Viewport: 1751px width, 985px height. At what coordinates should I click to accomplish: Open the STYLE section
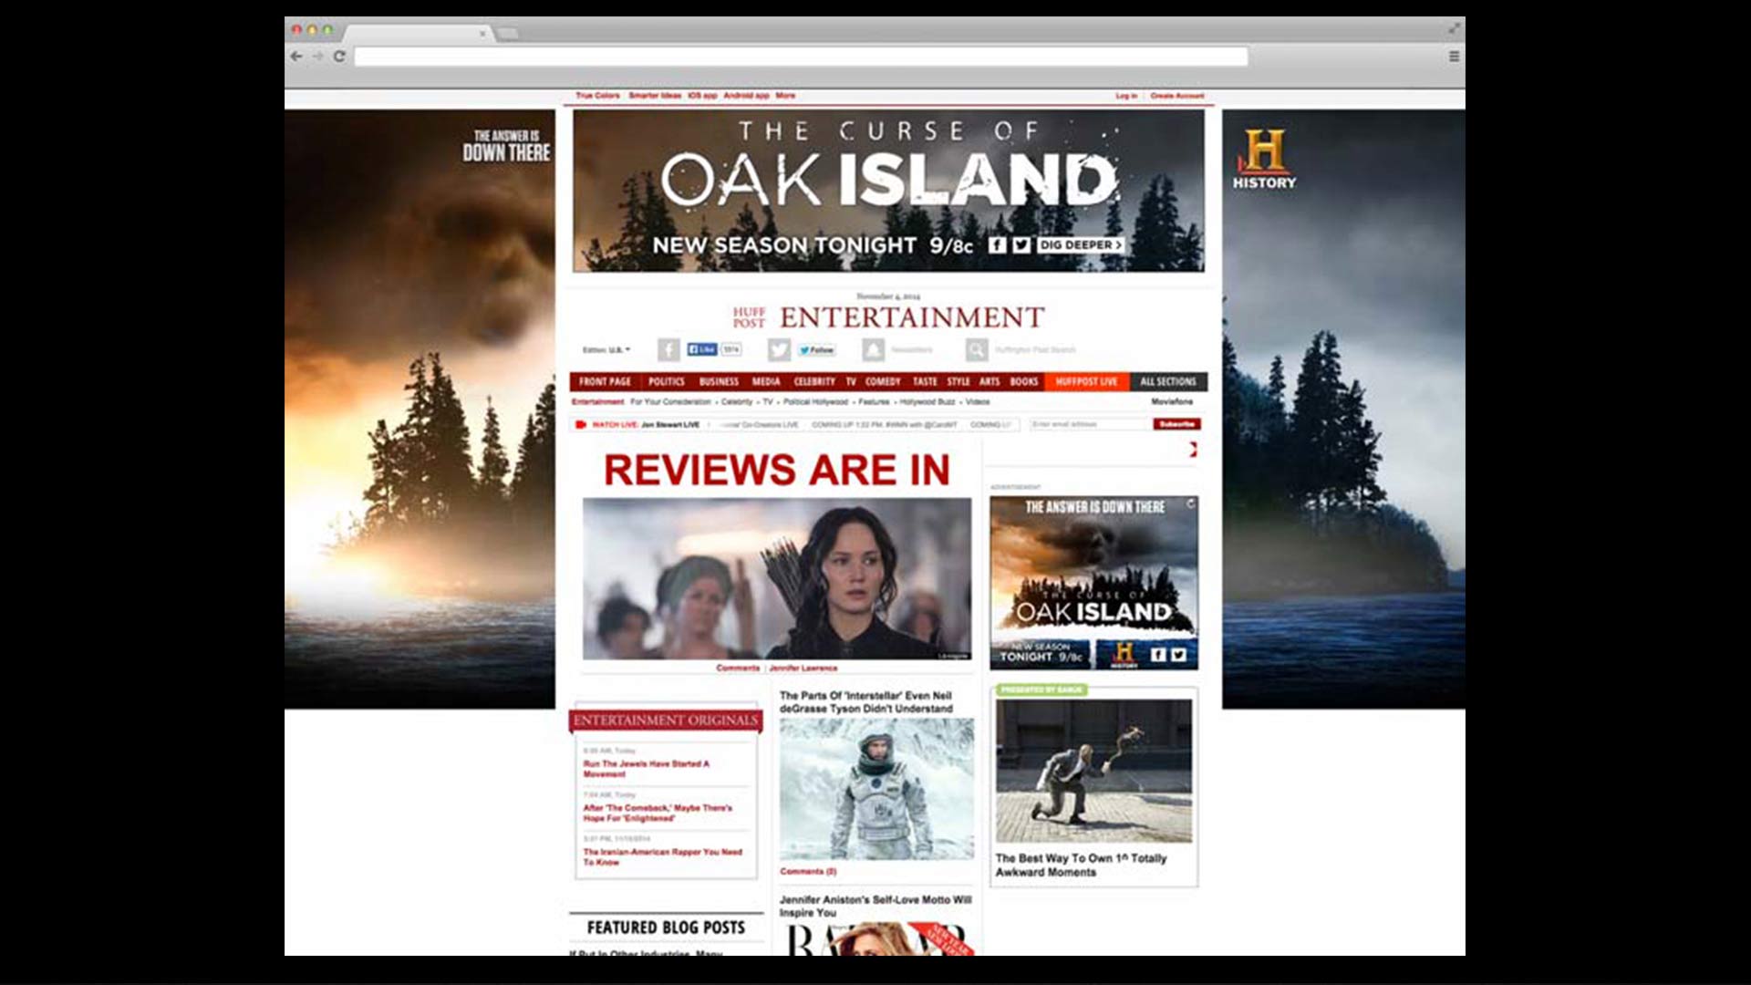(x=958, y=382)
